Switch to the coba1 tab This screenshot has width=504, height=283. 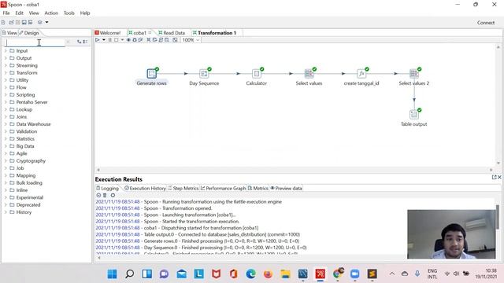pyautogui.click(x=139, y=33)
